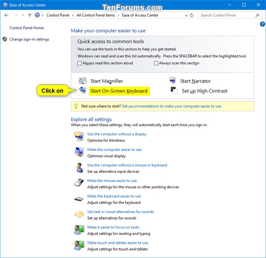Viewport: 266px width, 258px height.
Task: Click the Ease of Access title bar icon
Action: pos(5,5)
